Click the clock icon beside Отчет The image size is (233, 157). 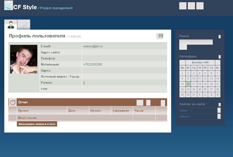pyautogui.click(x=13, y=102)
